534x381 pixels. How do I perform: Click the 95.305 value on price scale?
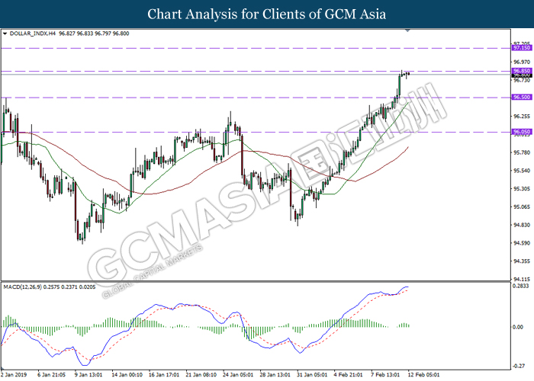pos(522,188)
